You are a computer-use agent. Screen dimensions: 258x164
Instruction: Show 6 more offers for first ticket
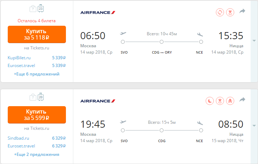pos(37,74)
